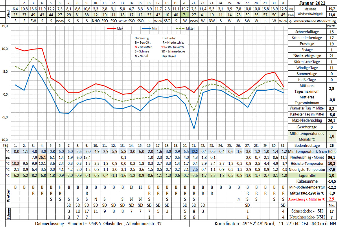
Task: Click the Kältesumme label
Action: 306,181
